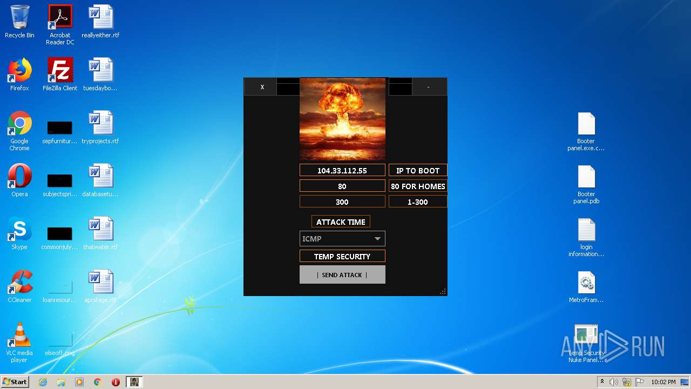Select tryprojects.rtf document icon
The width and height of the screenshot is (691, 389).
100,128
